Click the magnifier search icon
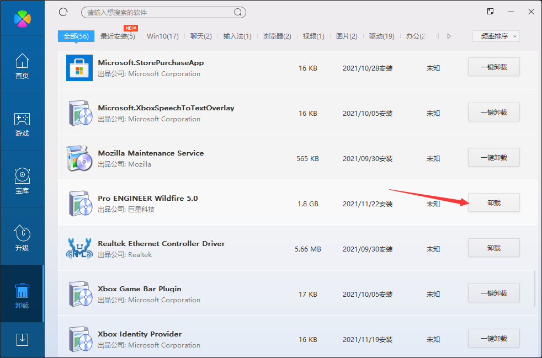This screenshot has height=358, width=542. point(238,12)
